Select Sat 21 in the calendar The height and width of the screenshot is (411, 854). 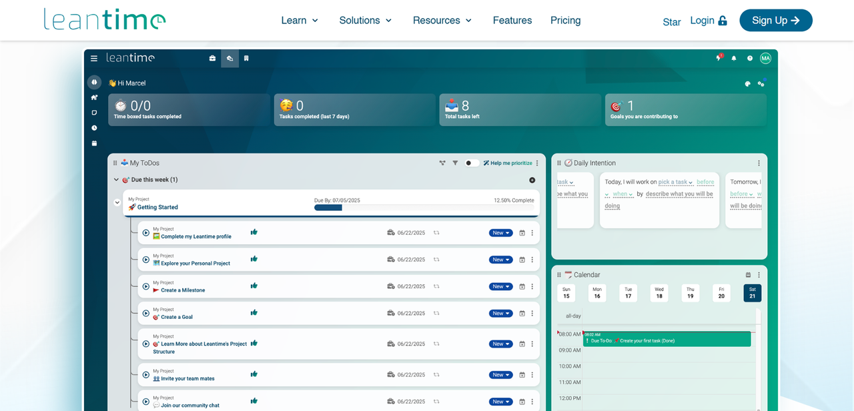pos(753,293)
